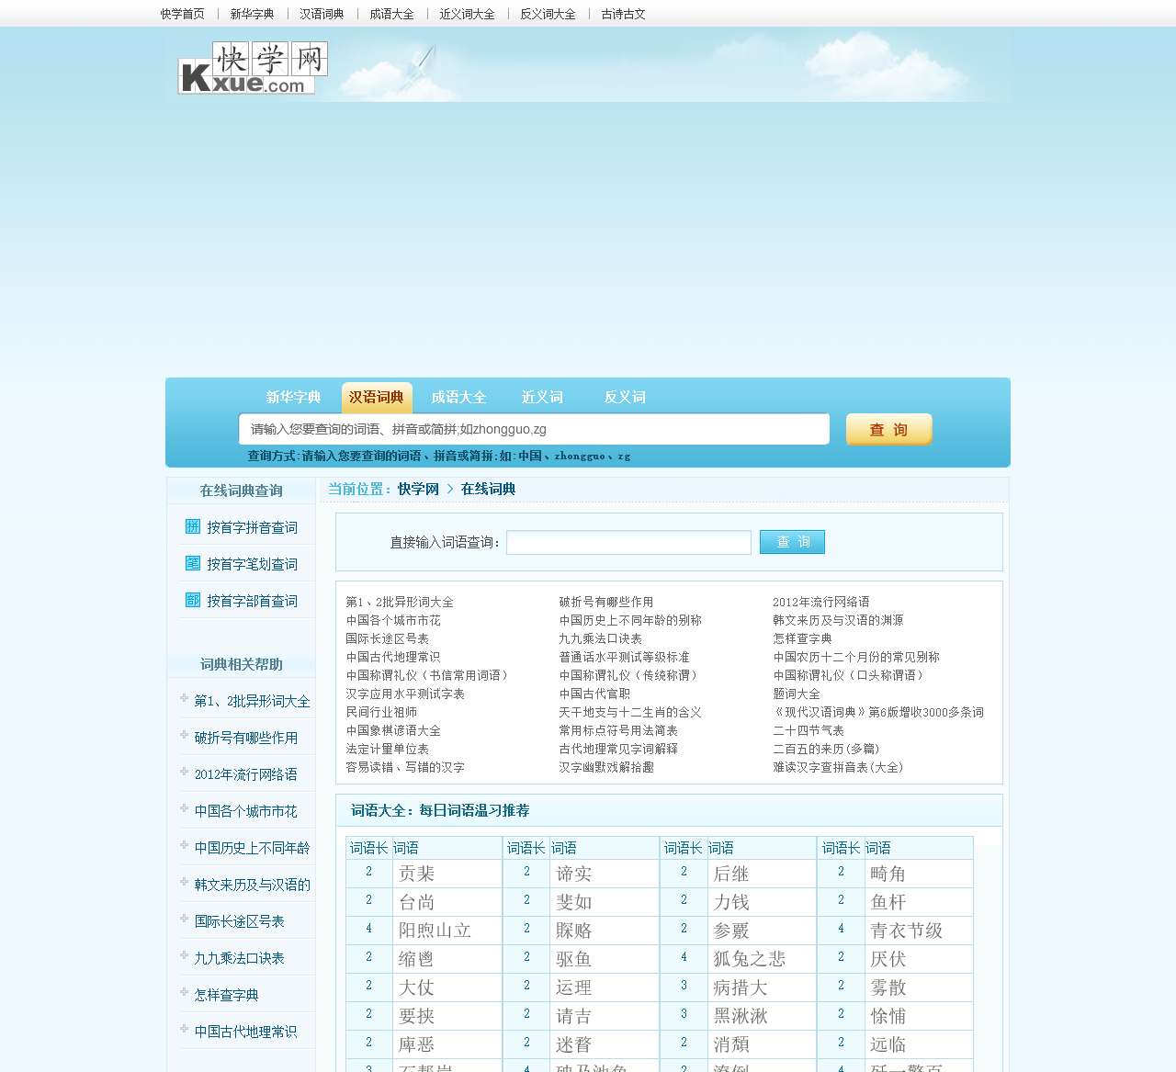Open sidebar link 中国古代地理常识
The image size is (1176, 1072).
tap(245, 1032)
